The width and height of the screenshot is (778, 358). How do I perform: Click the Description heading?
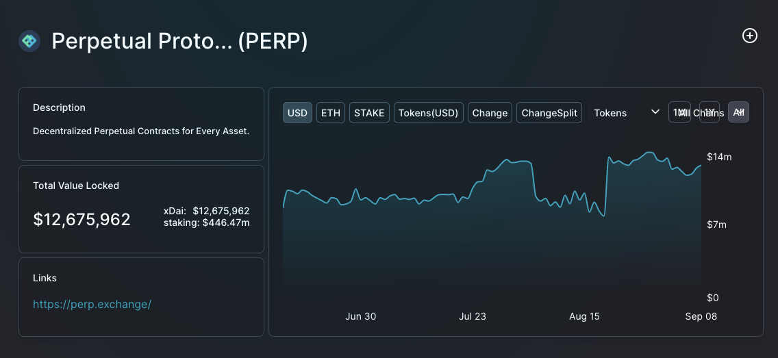(59, 107)
